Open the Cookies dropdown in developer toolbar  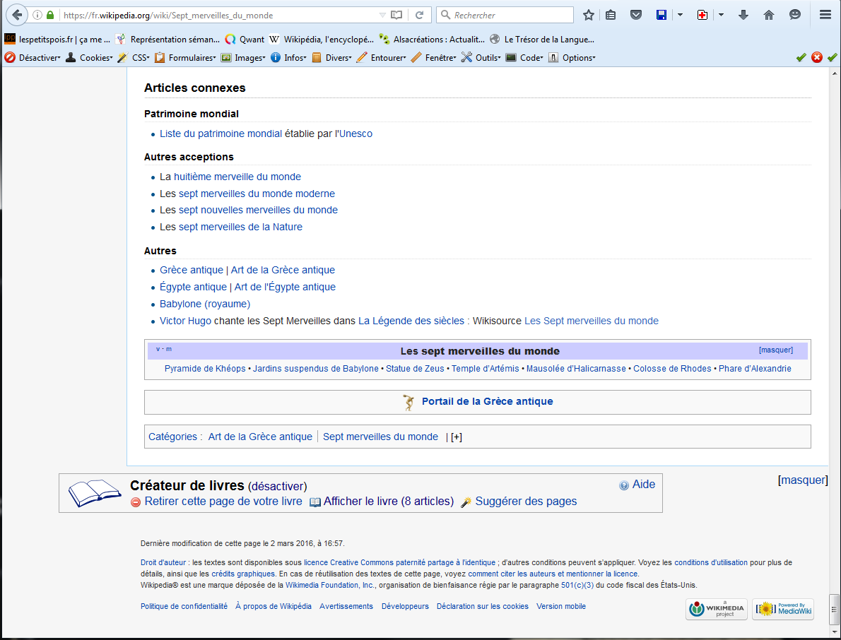89,58
